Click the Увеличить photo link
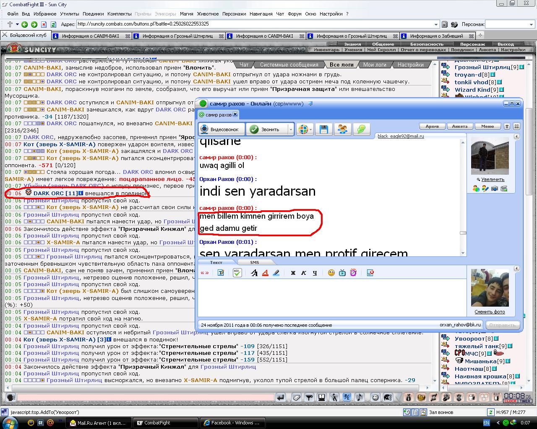This screenshot has width=537, height=429. (493, 179)
